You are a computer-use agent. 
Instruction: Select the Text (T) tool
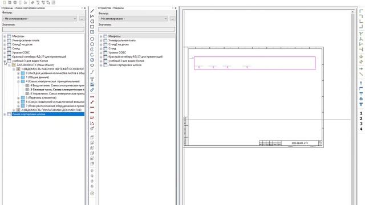click(x=92, y=79)
